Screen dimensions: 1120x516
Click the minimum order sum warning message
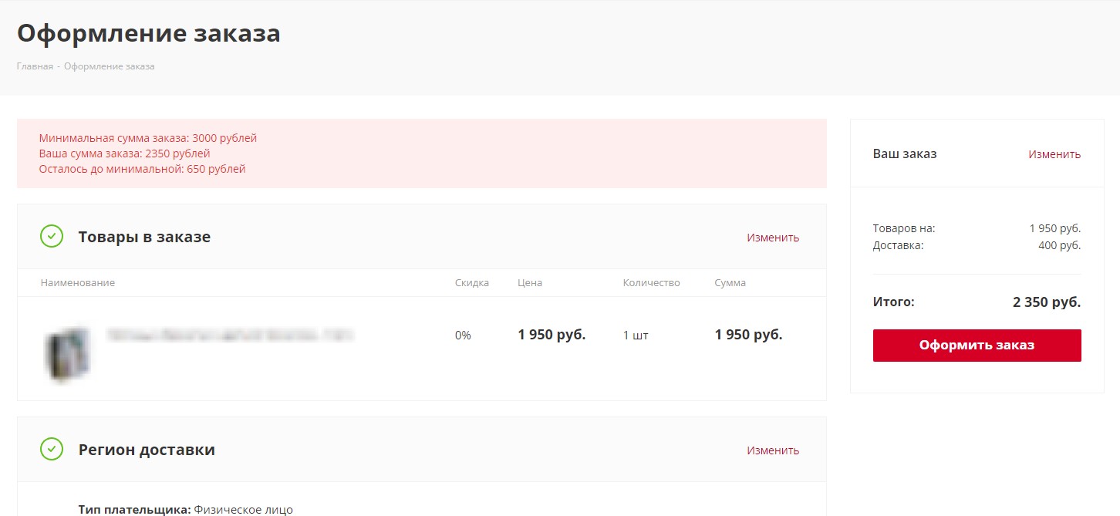(148, 153)
